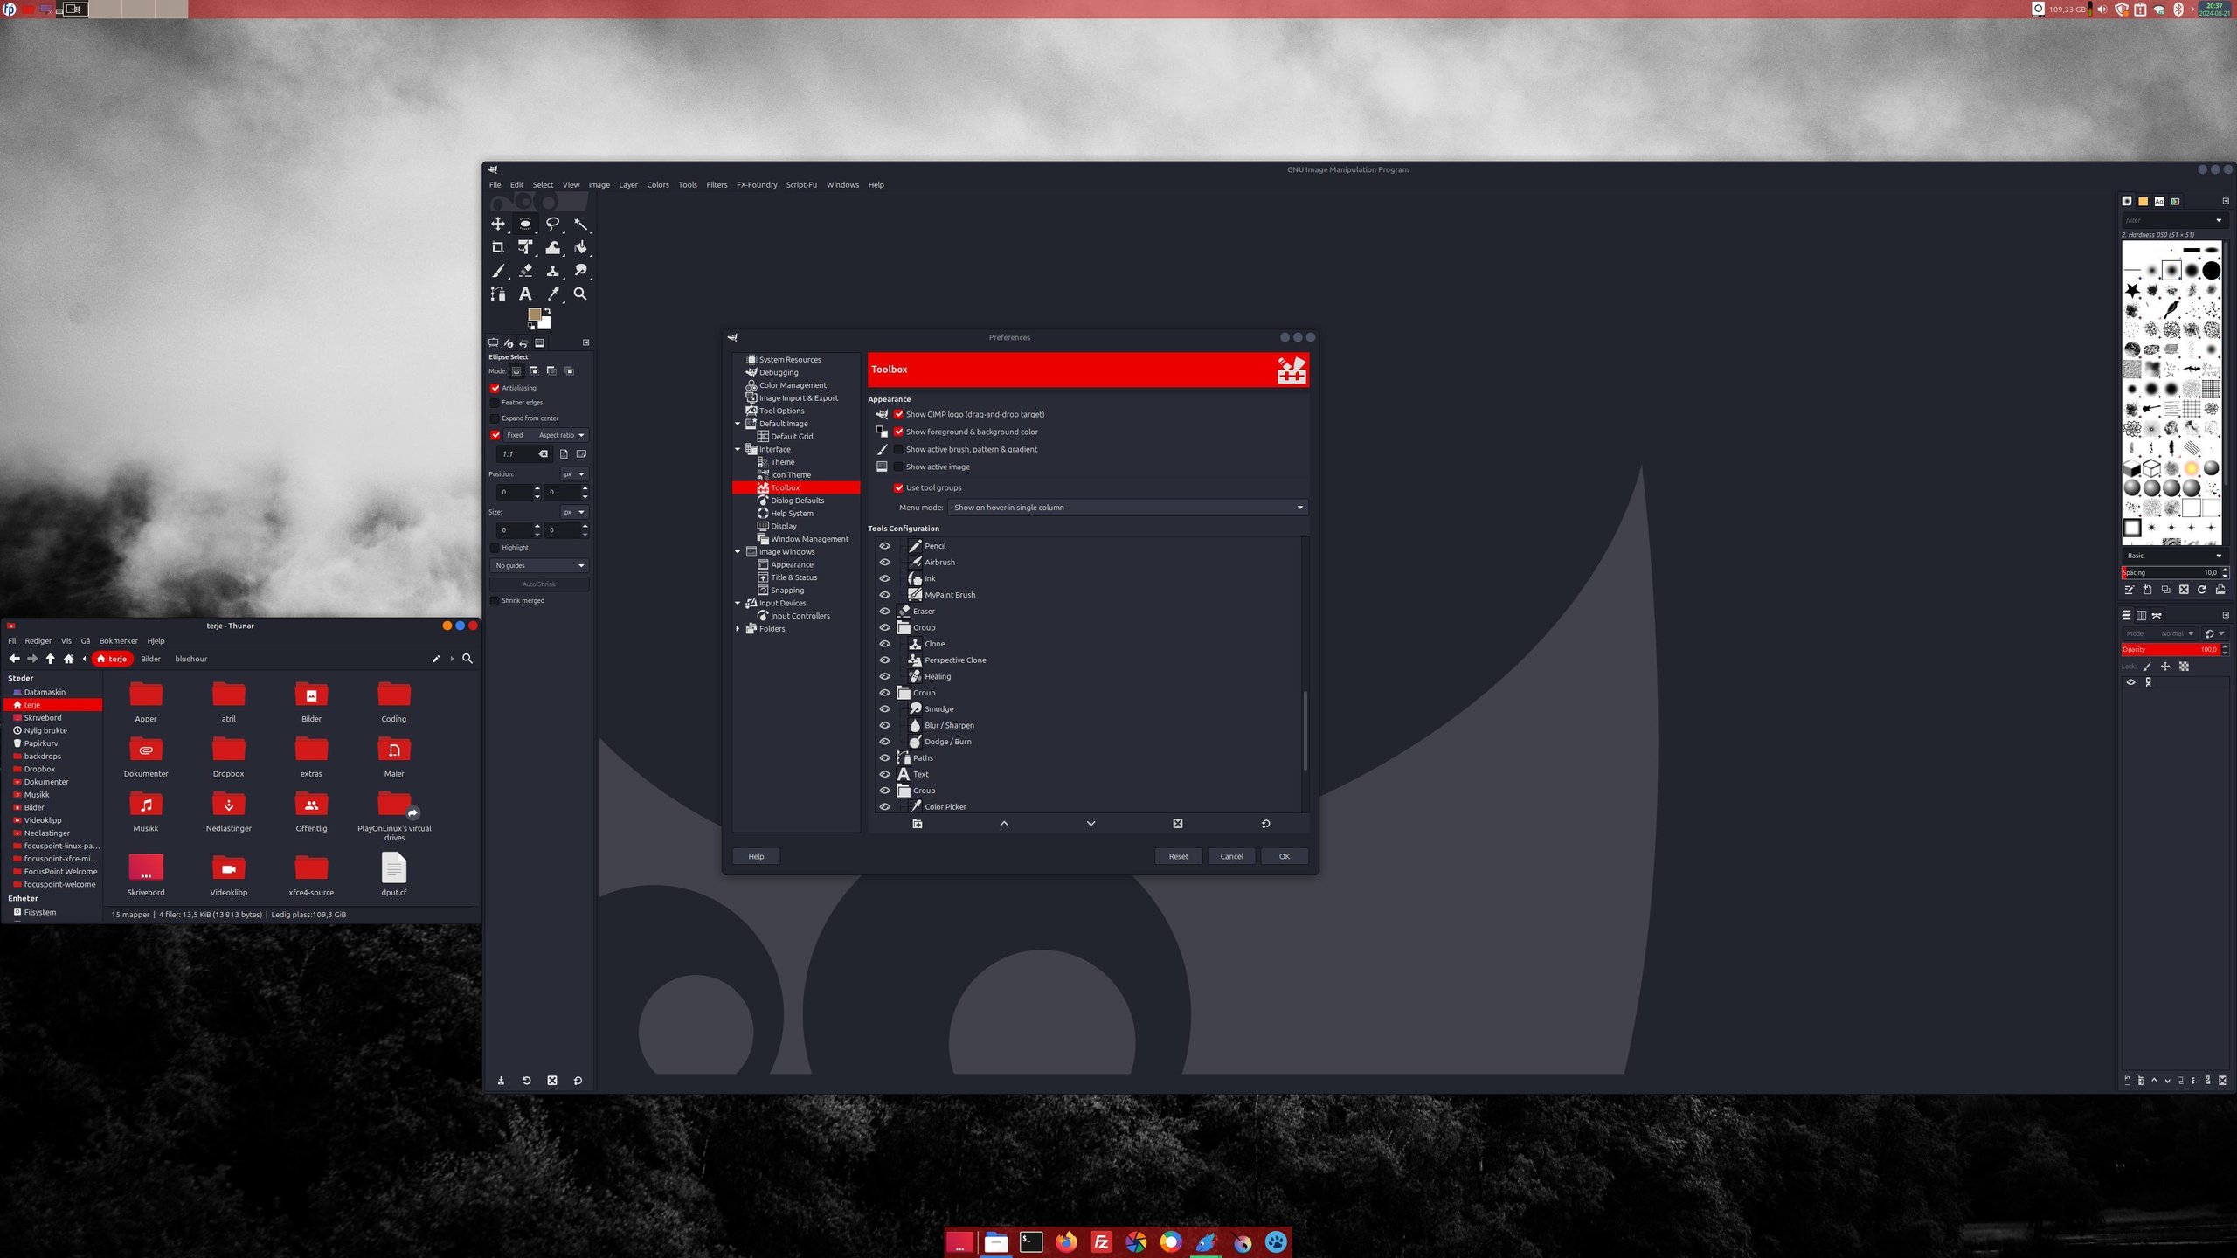Select Icon Theme in the preferences tree
2237x1258 pixels.
tap(790, 475)
